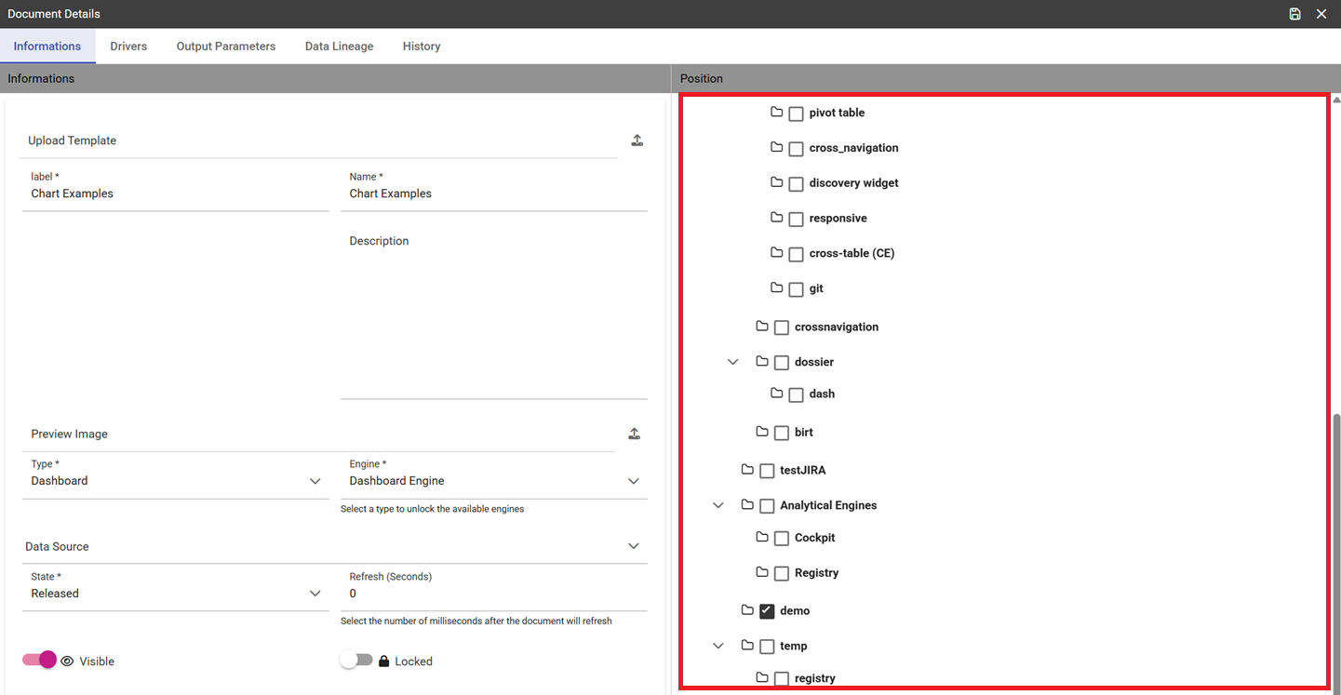Screen dimensions: 1341x695
Task: Close the Document Details dialog
Action: click(1321, 14)
